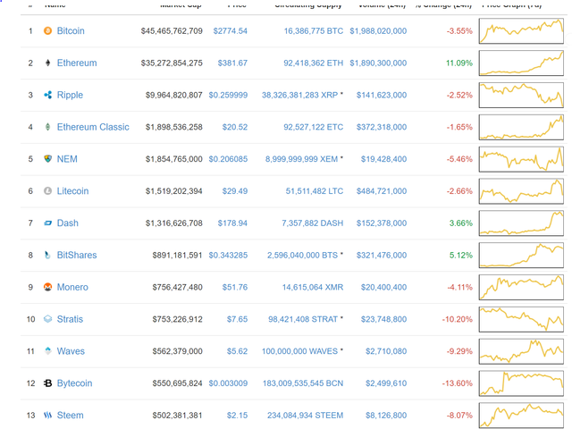Open Ethereum 7-day price graph

pyautogui.click(x=521, y=63)
